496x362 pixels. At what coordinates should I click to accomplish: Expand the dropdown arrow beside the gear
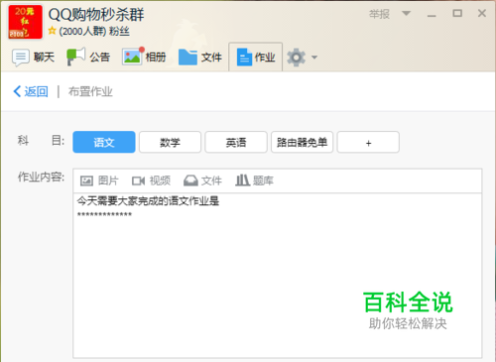(x=314, y=58)
